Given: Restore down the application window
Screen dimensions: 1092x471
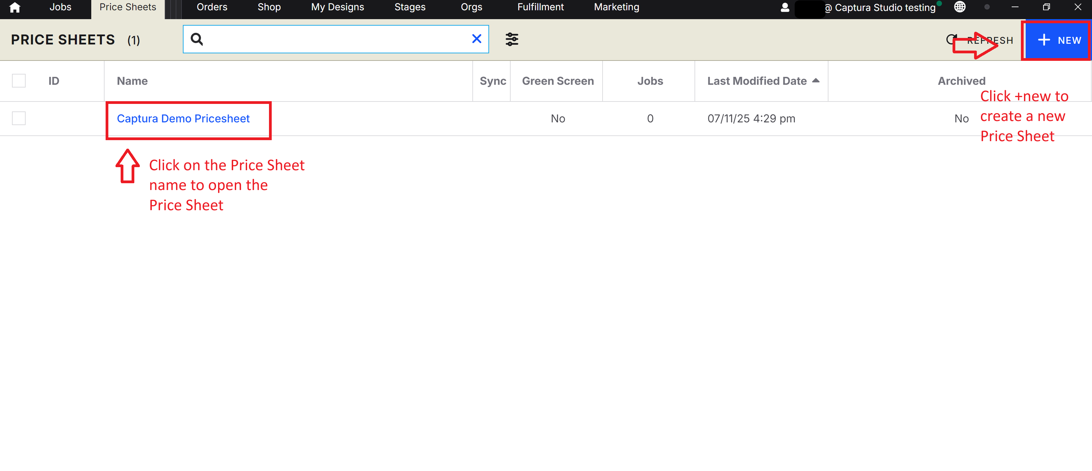Looking at the screenshot, I should (x=1046, y=7).
